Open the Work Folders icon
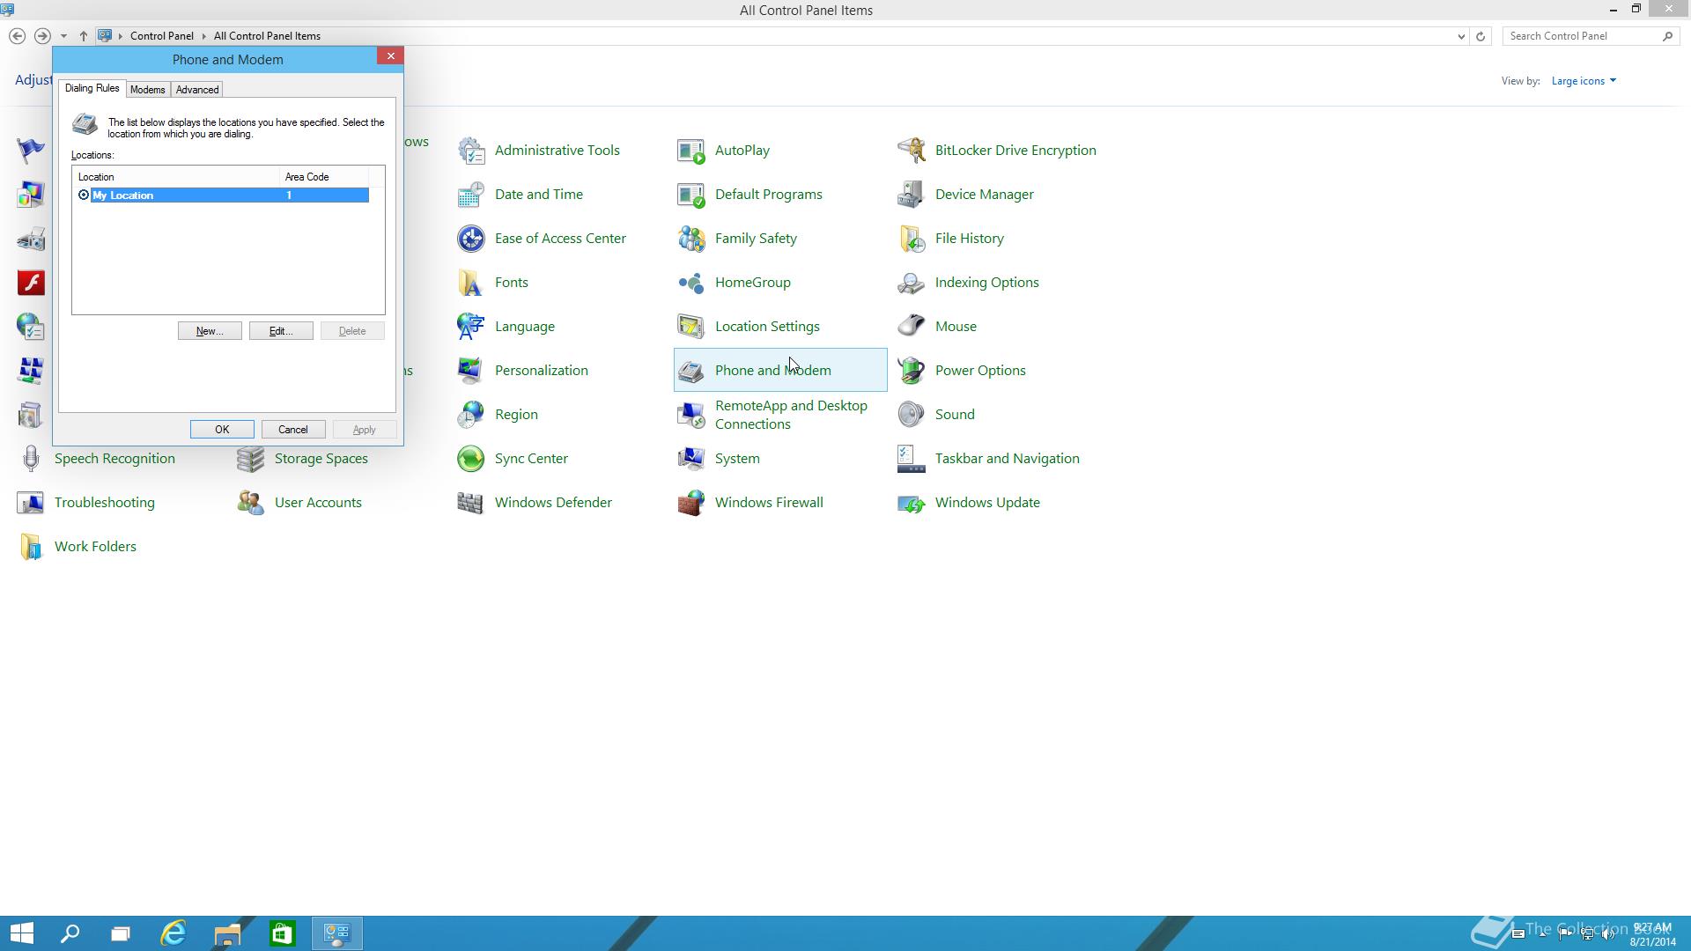The width and height of the screenshot is (1691, 951). click(x=31, y=547)
